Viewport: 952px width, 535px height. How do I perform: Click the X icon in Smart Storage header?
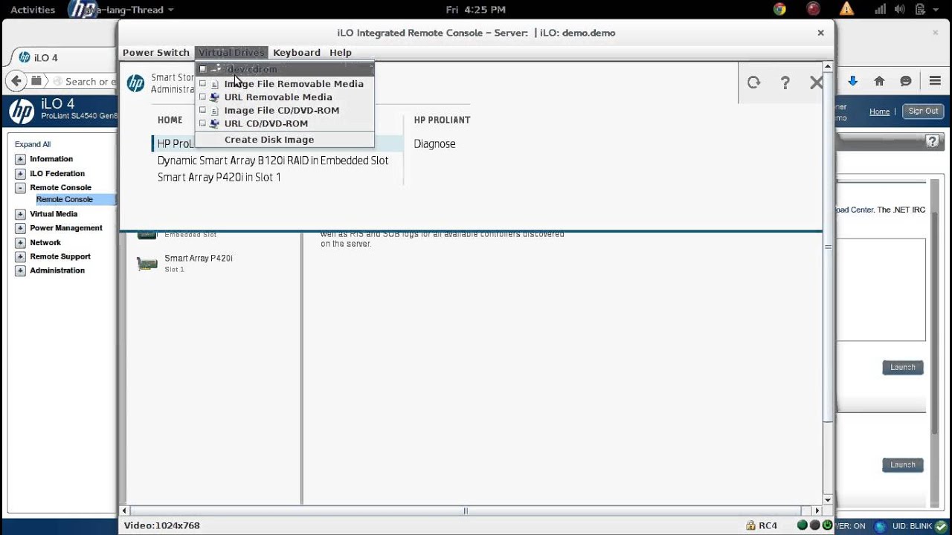point(816,82)
